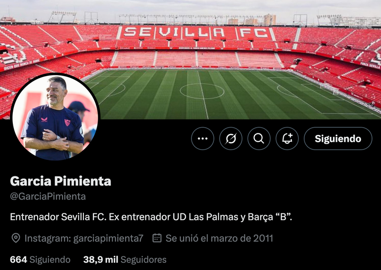The height and width of the screenshot is (270, 381).
Task: Click the Sevilla crest on the avatar's shirt
Action: click(67, 122)
